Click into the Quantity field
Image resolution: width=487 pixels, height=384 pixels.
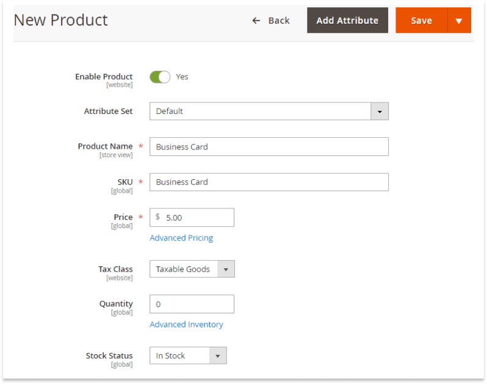192,304
